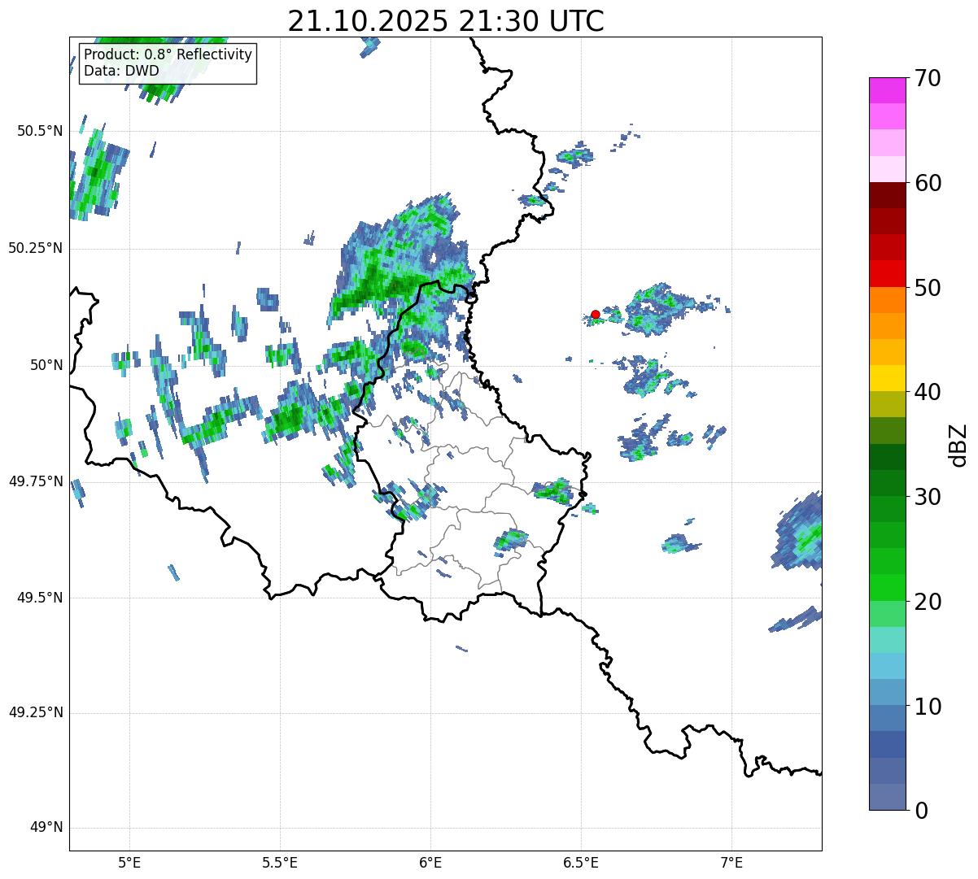
Task: Click the magenta top colorbar segment
Action: 888,90
